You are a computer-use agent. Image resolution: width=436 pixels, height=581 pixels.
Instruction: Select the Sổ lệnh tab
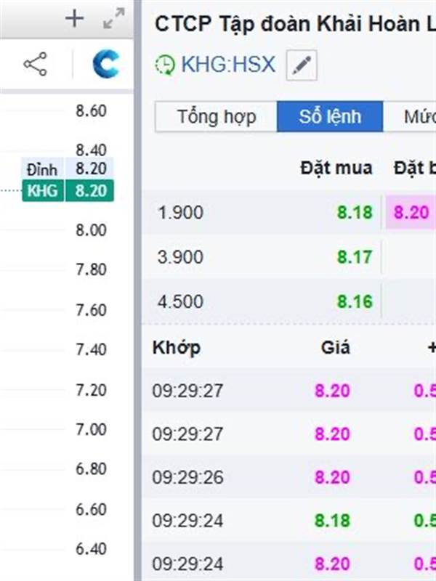330,117
